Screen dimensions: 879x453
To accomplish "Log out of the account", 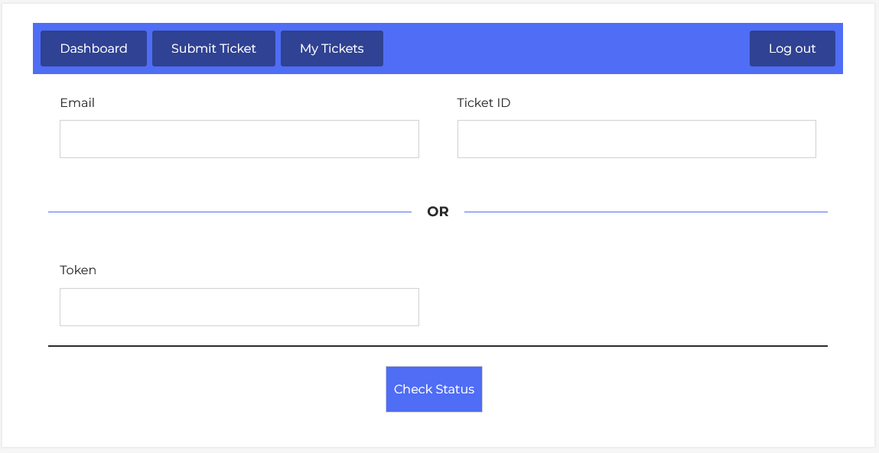I will (792, 49).
